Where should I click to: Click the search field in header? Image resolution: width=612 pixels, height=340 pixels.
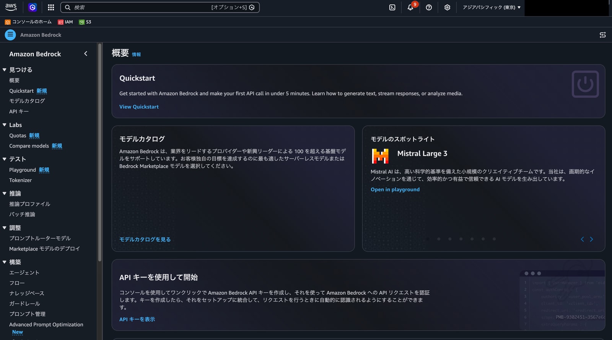[x=160, y=7]
